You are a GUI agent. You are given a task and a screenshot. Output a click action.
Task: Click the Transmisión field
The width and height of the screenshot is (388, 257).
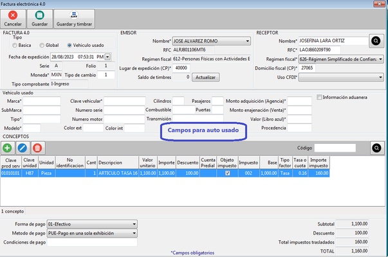click(x=198, y=119)
